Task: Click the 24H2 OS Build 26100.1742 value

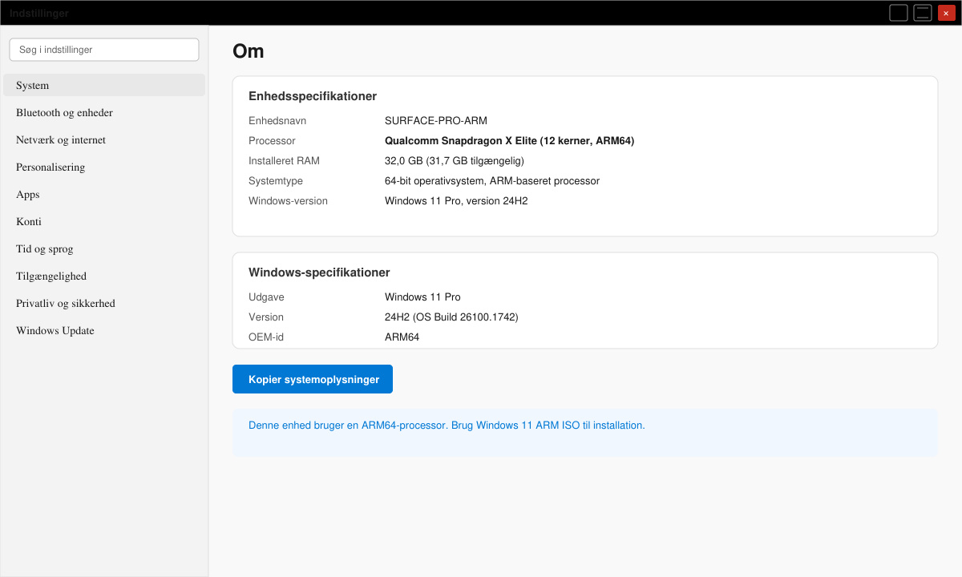Action: (451, 317)
